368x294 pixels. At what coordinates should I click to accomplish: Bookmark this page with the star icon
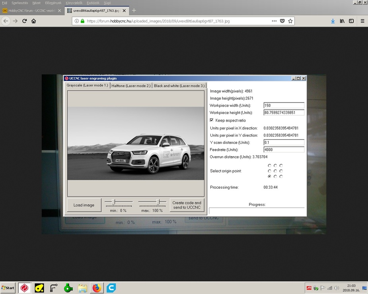click(x=290, y=21)
